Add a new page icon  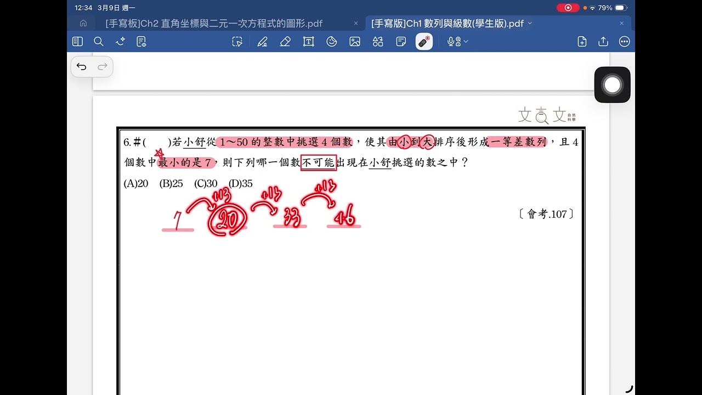point(582,42)
